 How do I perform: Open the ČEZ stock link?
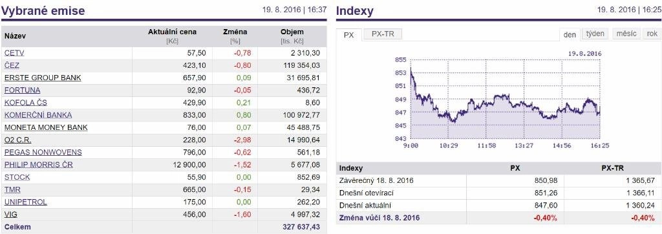click(x=12, y=65)
